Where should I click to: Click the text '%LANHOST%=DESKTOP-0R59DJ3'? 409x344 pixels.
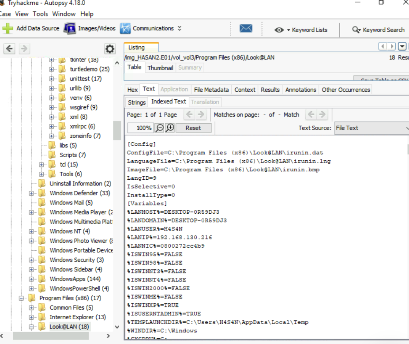point(173,212)
